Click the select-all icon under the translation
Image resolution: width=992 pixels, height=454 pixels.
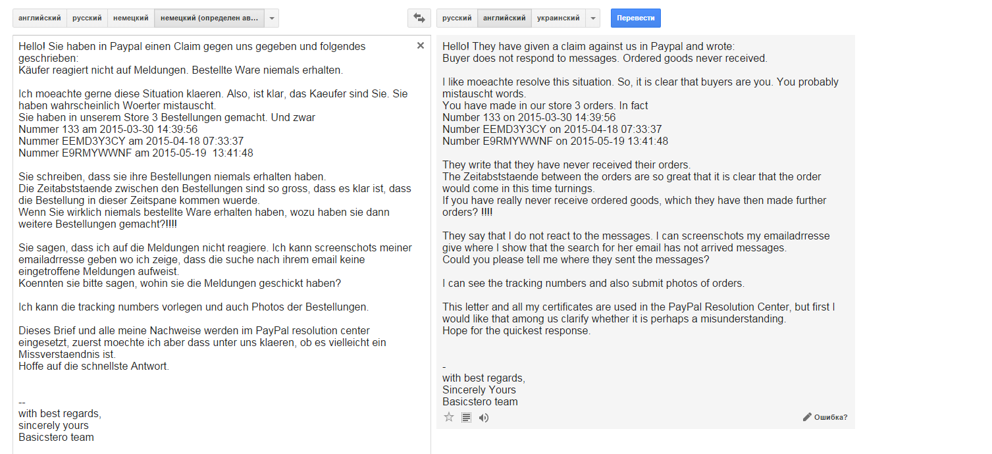click(466, 417)
